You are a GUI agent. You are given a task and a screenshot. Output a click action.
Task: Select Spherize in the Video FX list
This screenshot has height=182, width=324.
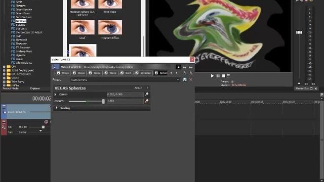tap(21, 21)
